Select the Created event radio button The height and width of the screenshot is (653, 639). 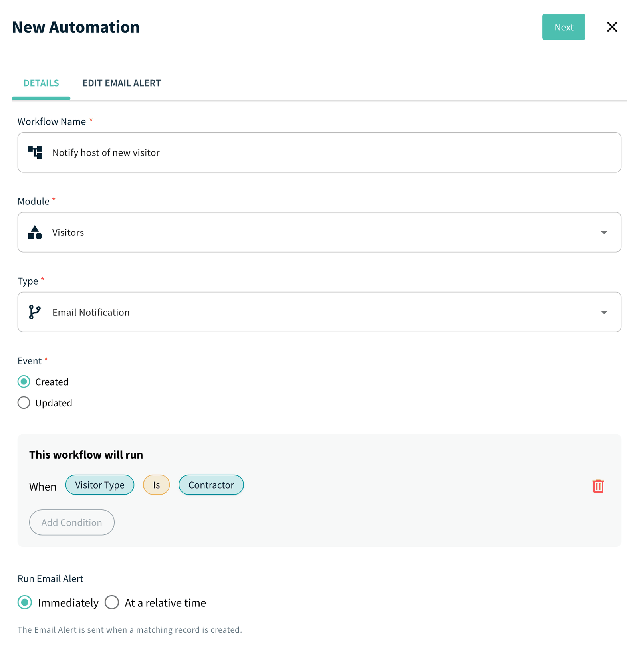pyautogui.click(x=24, y=382)
